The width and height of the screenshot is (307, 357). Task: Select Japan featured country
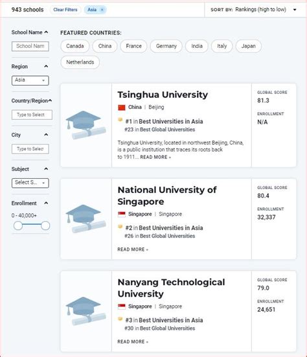[x=248, y=46]
